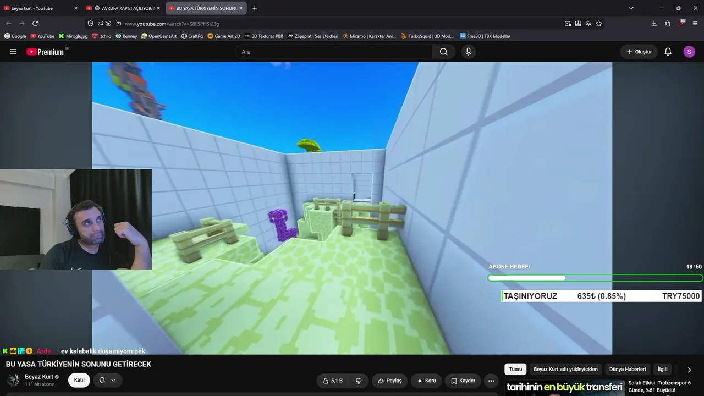Bookmark this page with the star
The width and height of the screenshot is (704, 396).
(x=599, y=24)
